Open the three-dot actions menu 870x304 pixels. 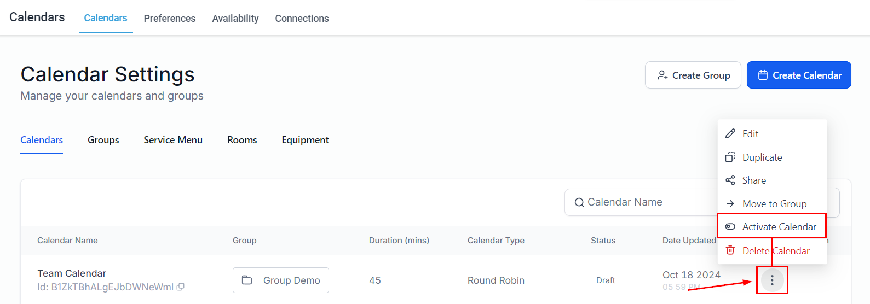[x=772, y=280]
